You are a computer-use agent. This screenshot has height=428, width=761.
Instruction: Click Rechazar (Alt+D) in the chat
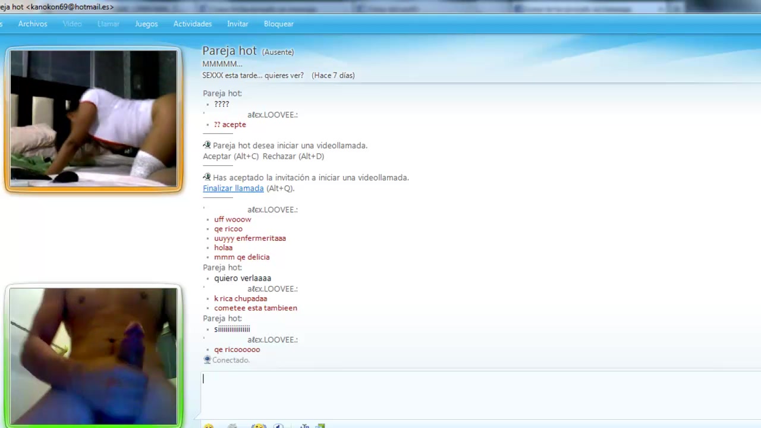[293, 156]
